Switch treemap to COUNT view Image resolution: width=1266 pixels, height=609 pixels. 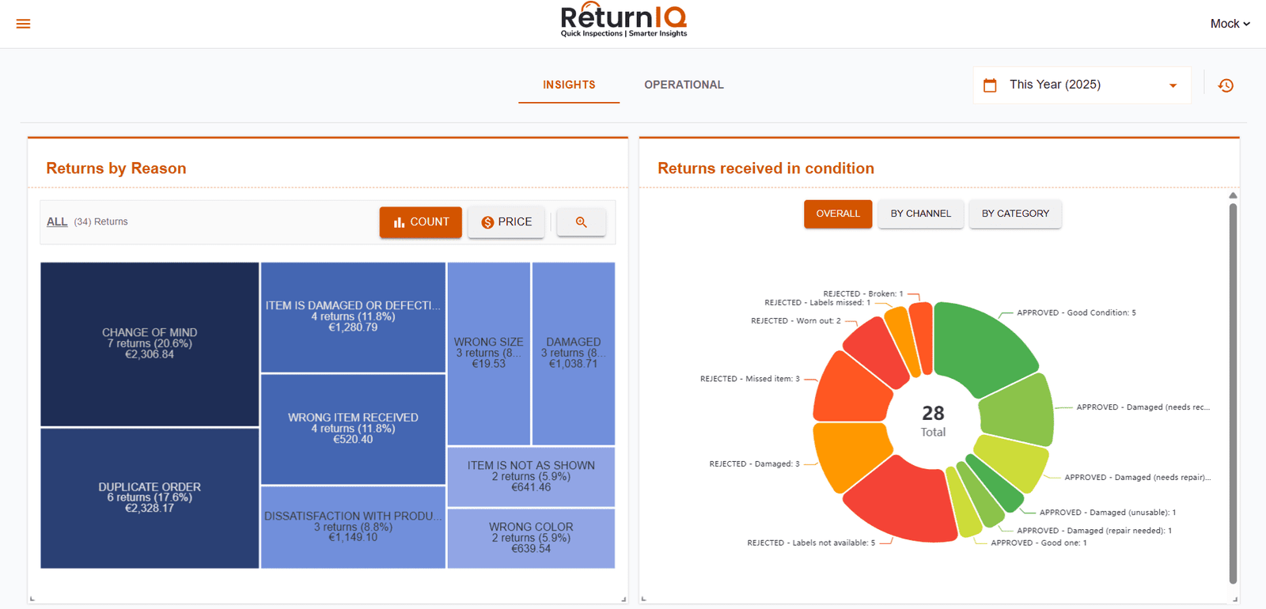420,222
